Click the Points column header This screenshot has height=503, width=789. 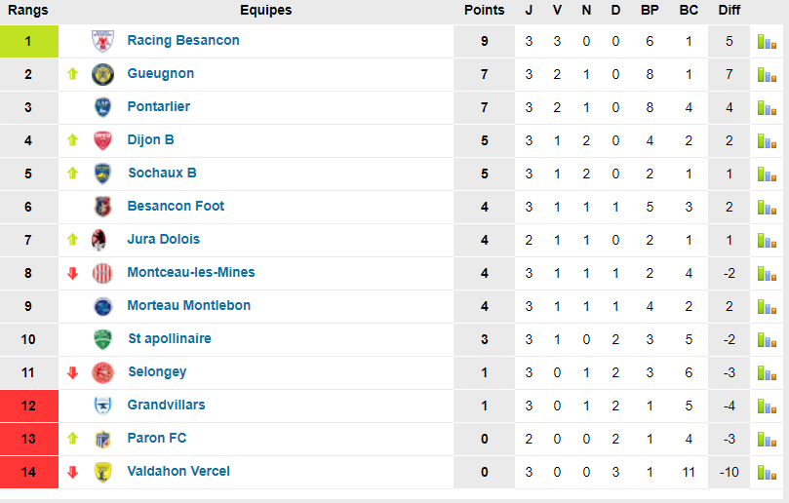pos(484,11)
